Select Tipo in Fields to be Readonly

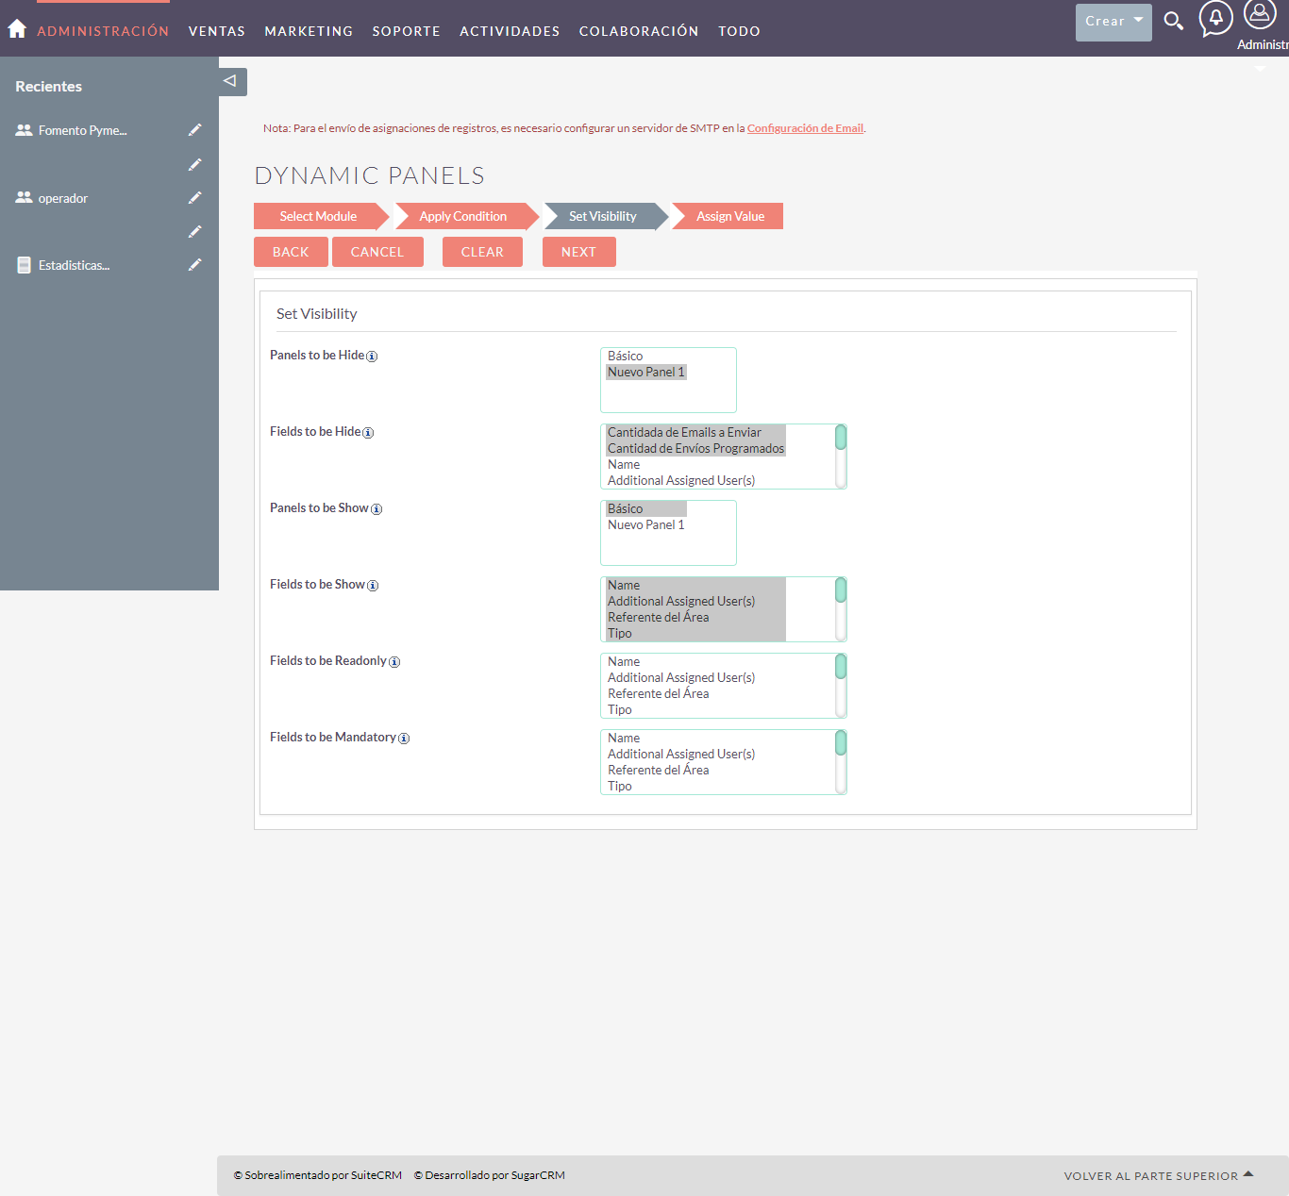click(x=696, y=710)
